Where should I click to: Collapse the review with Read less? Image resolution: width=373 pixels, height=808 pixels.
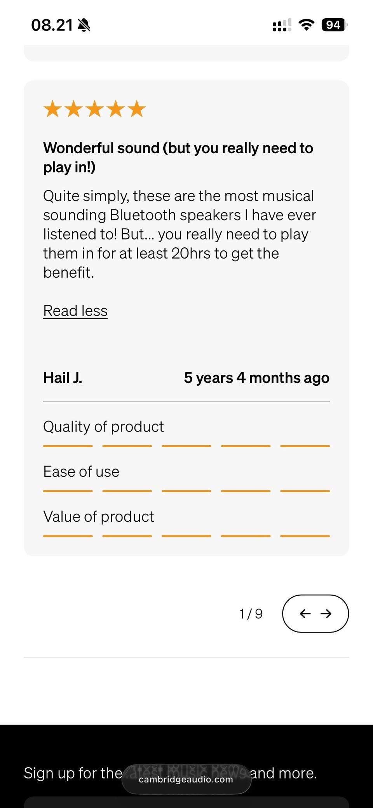75,311
